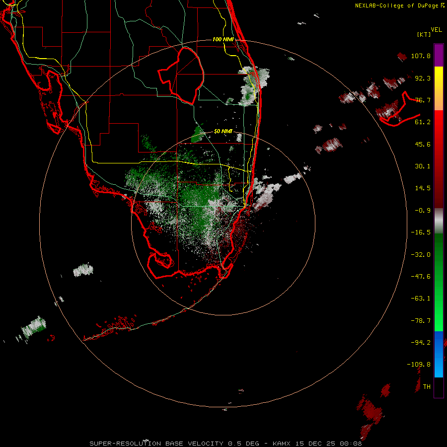Select the -32.0 scale value

click(x=421, y=255)
